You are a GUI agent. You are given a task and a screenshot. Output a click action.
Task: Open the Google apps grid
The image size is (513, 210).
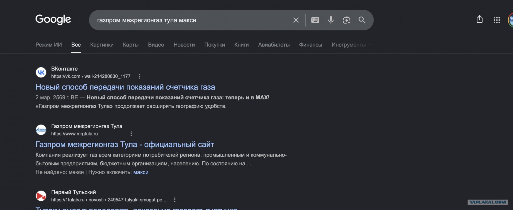497,20
